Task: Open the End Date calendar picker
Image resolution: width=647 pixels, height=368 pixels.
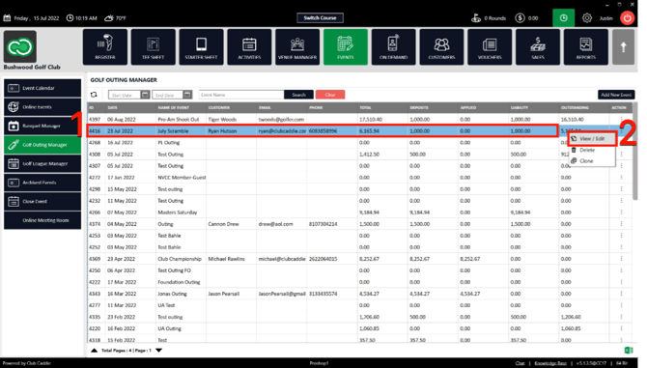Action: (x=187, y=95)
